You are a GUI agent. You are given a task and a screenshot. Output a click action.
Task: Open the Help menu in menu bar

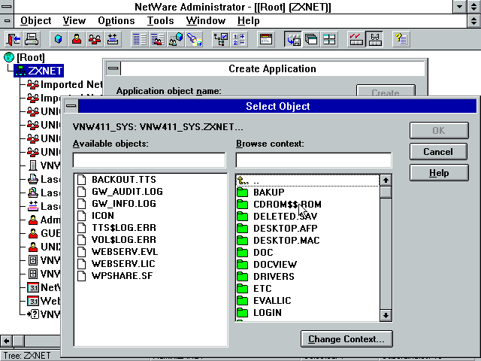(x=249, y=20)
